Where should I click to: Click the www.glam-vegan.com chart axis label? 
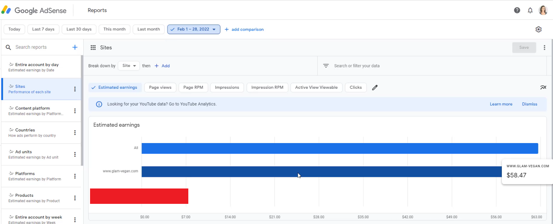click(x=120, y=171)
